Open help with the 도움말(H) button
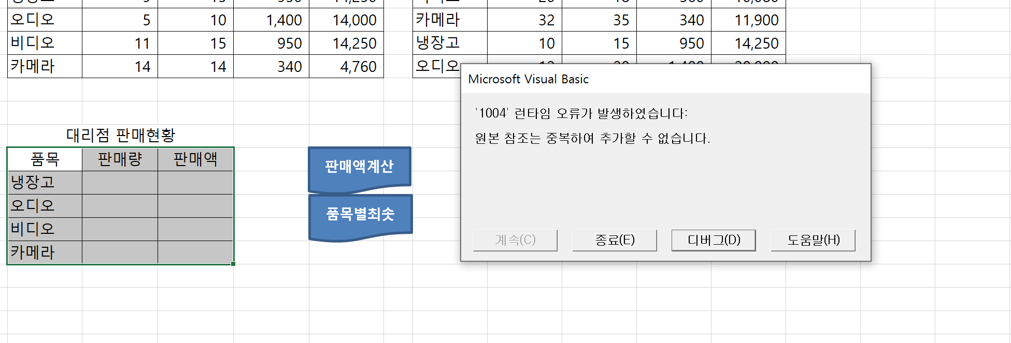Image resolution: width=1011 pixels, height=343 pixels. 813,240
